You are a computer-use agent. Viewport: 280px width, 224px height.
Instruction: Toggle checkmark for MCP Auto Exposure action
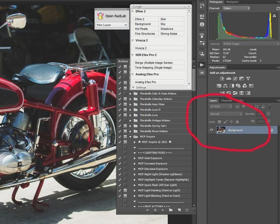click(x=120, y=158)
